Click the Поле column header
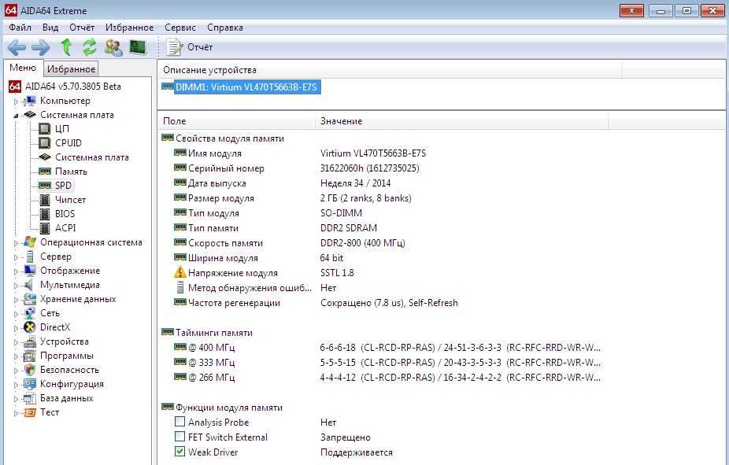 [x=236, y=121]
